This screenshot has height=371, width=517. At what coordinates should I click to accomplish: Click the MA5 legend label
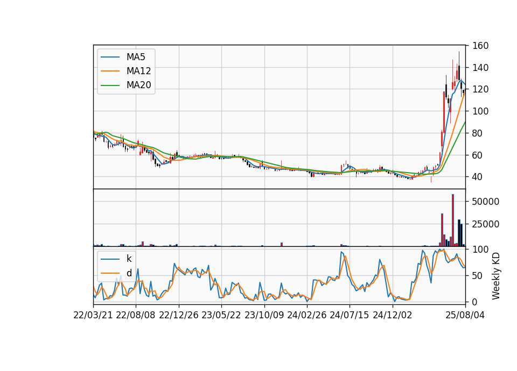click(x=136, y=57)
